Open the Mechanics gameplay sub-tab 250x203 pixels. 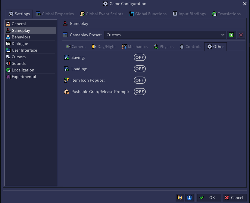135,47
